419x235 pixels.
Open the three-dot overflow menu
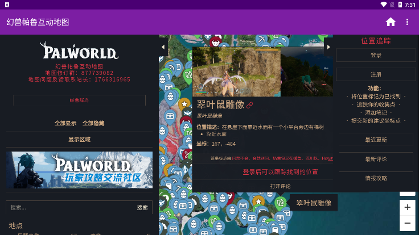point(407,22)
